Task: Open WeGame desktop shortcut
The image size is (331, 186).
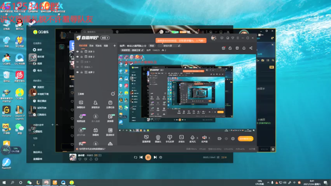Action: [6, 111]
